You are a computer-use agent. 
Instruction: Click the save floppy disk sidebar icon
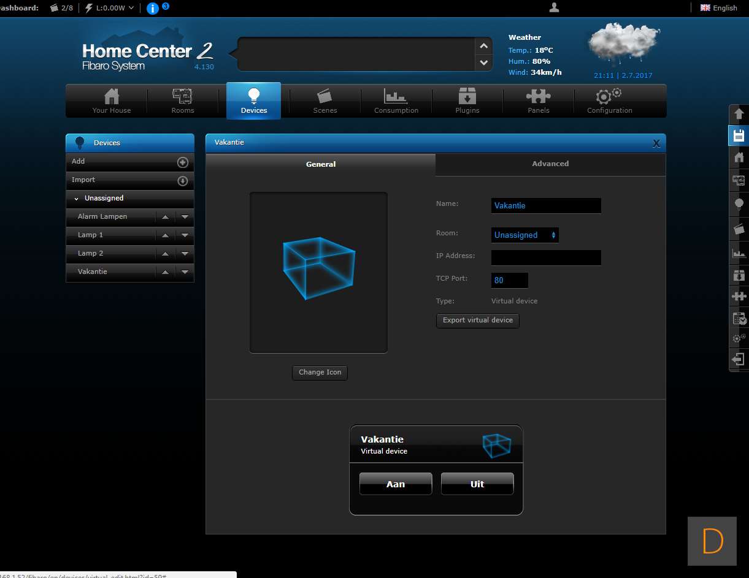pos(739,135)
